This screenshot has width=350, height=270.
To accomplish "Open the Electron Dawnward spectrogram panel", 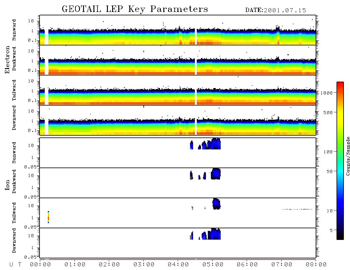I will tap(178, 120).
